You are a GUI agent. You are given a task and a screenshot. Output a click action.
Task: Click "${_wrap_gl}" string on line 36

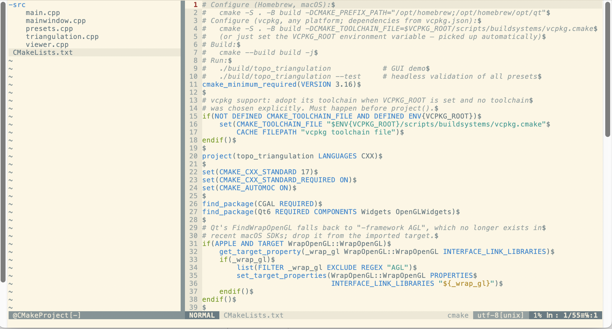point(466,284)
